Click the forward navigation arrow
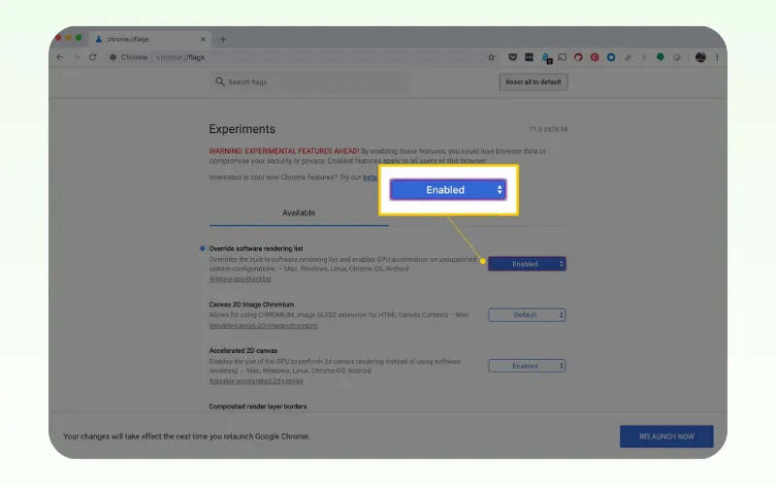Image resolution: width=776 pixels, height=485 pixels. tap(77, 57)
